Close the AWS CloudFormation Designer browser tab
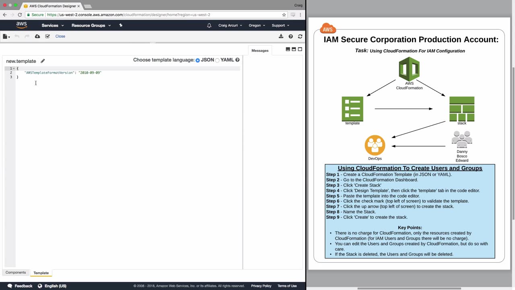Screen dimensions: 515x290 click(x=78, y=6)
